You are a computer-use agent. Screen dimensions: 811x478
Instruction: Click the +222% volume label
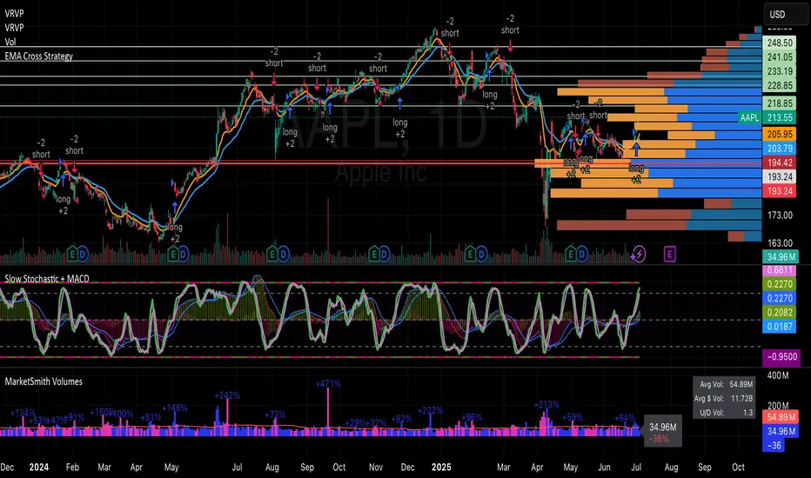point(430,411)
